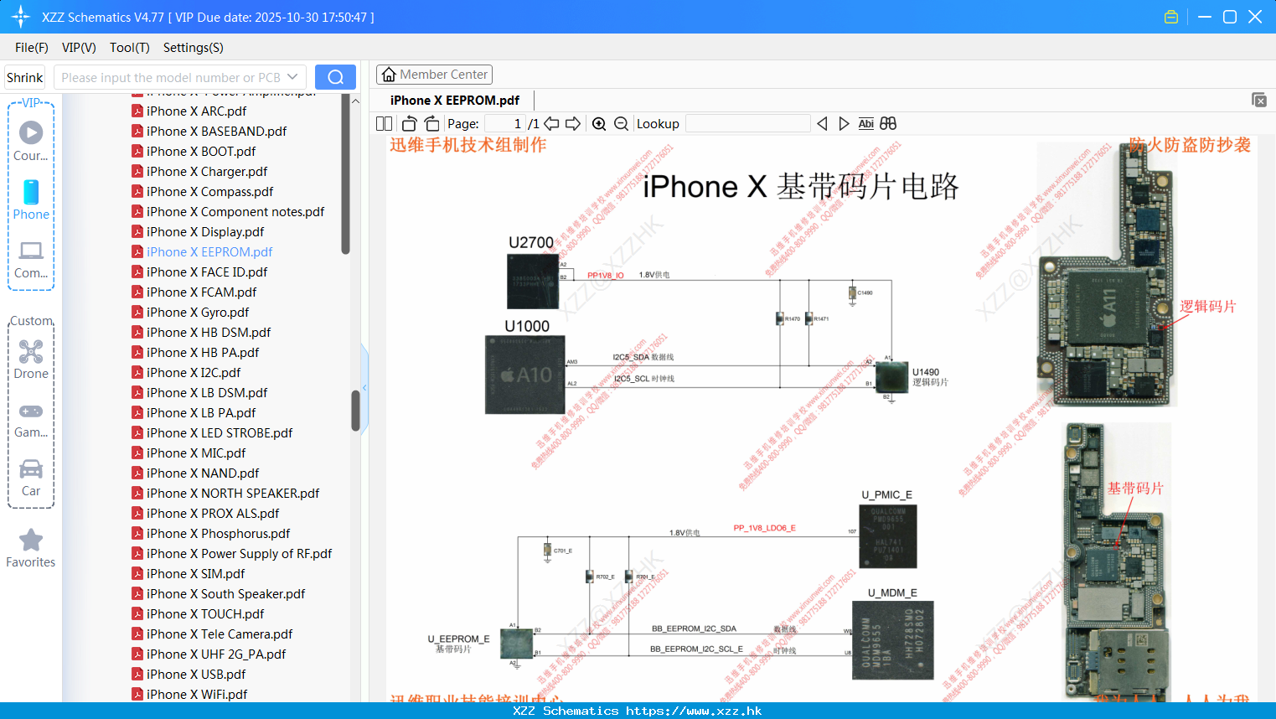Find next lookup result
Screen dimensions: 1276x719
point(844,123)
